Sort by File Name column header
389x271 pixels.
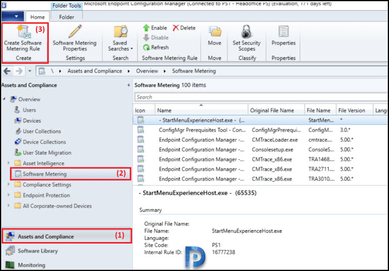pos(320,110)
